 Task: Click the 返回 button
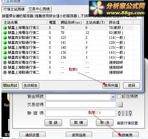[x=132, y=86]
